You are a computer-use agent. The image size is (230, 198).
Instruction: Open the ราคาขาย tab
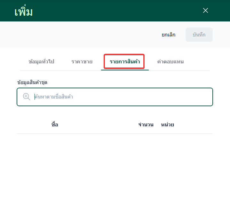coord(82,61)
